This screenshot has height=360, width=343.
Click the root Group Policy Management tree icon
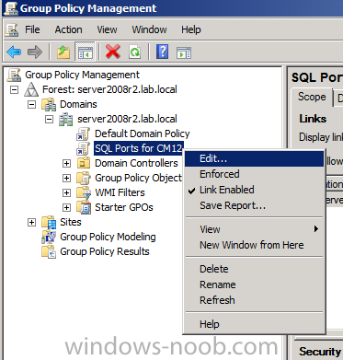tap(14, 75)
